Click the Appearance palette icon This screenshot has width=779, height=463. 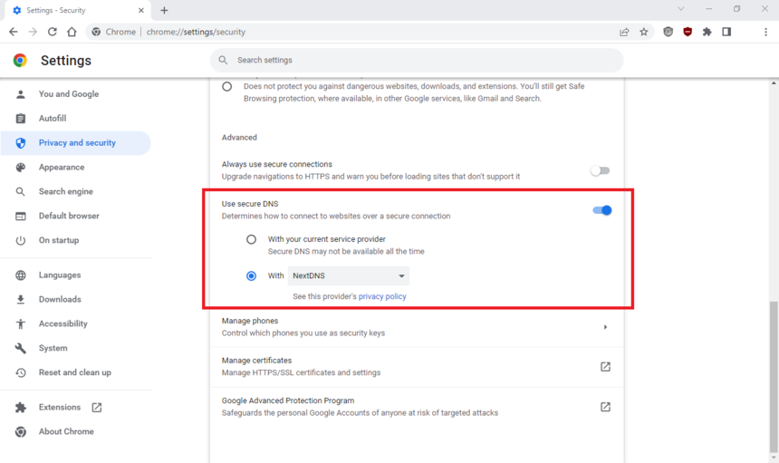(20, 168)
